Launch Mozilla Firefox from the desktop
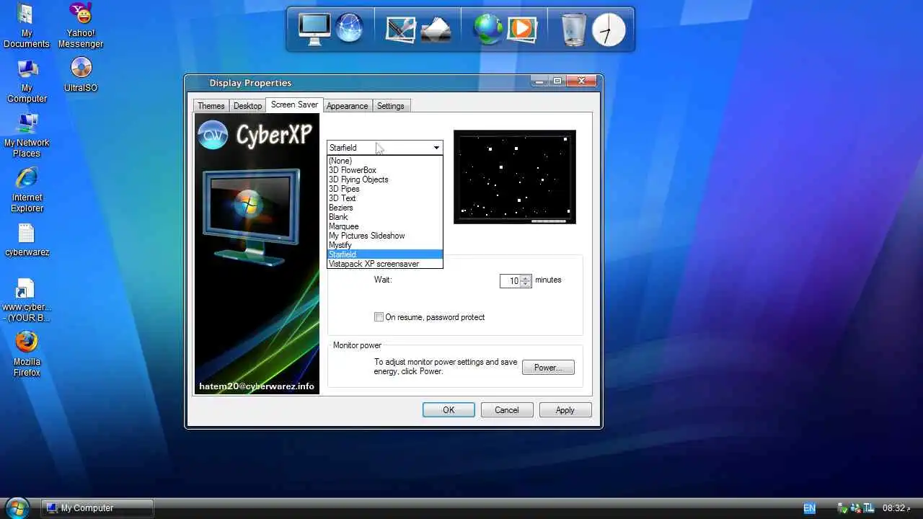The width and height of the screenshot is (923, 519). (27, 354)
